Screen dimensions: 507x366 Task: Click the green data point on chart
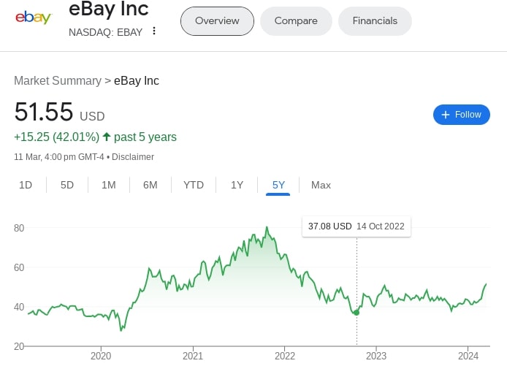click(357, 313)
